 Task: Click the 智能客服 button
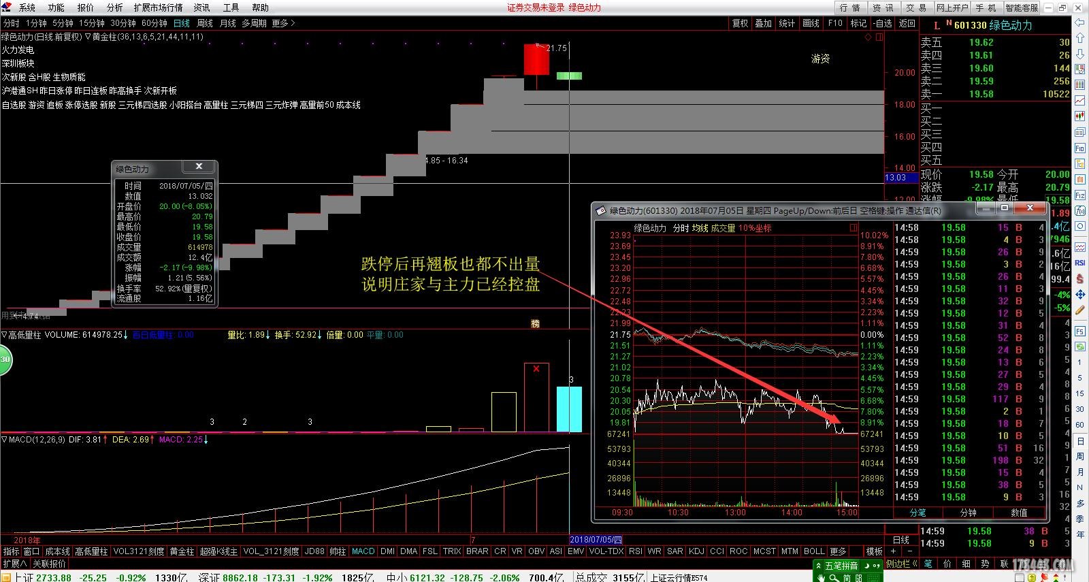coord(1022,7)
